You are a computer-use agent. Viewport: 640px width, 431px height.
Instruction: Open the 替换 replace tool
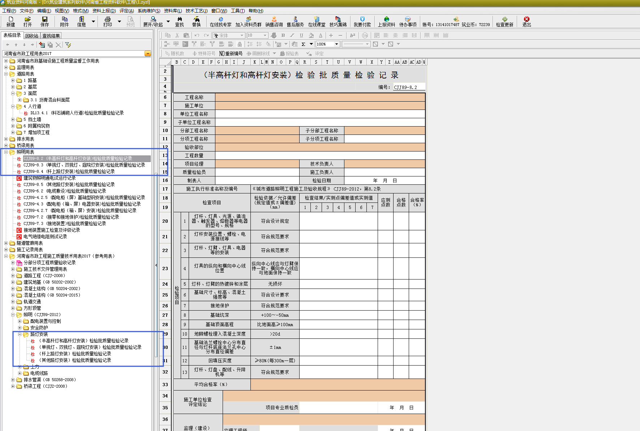click(196, 21)
